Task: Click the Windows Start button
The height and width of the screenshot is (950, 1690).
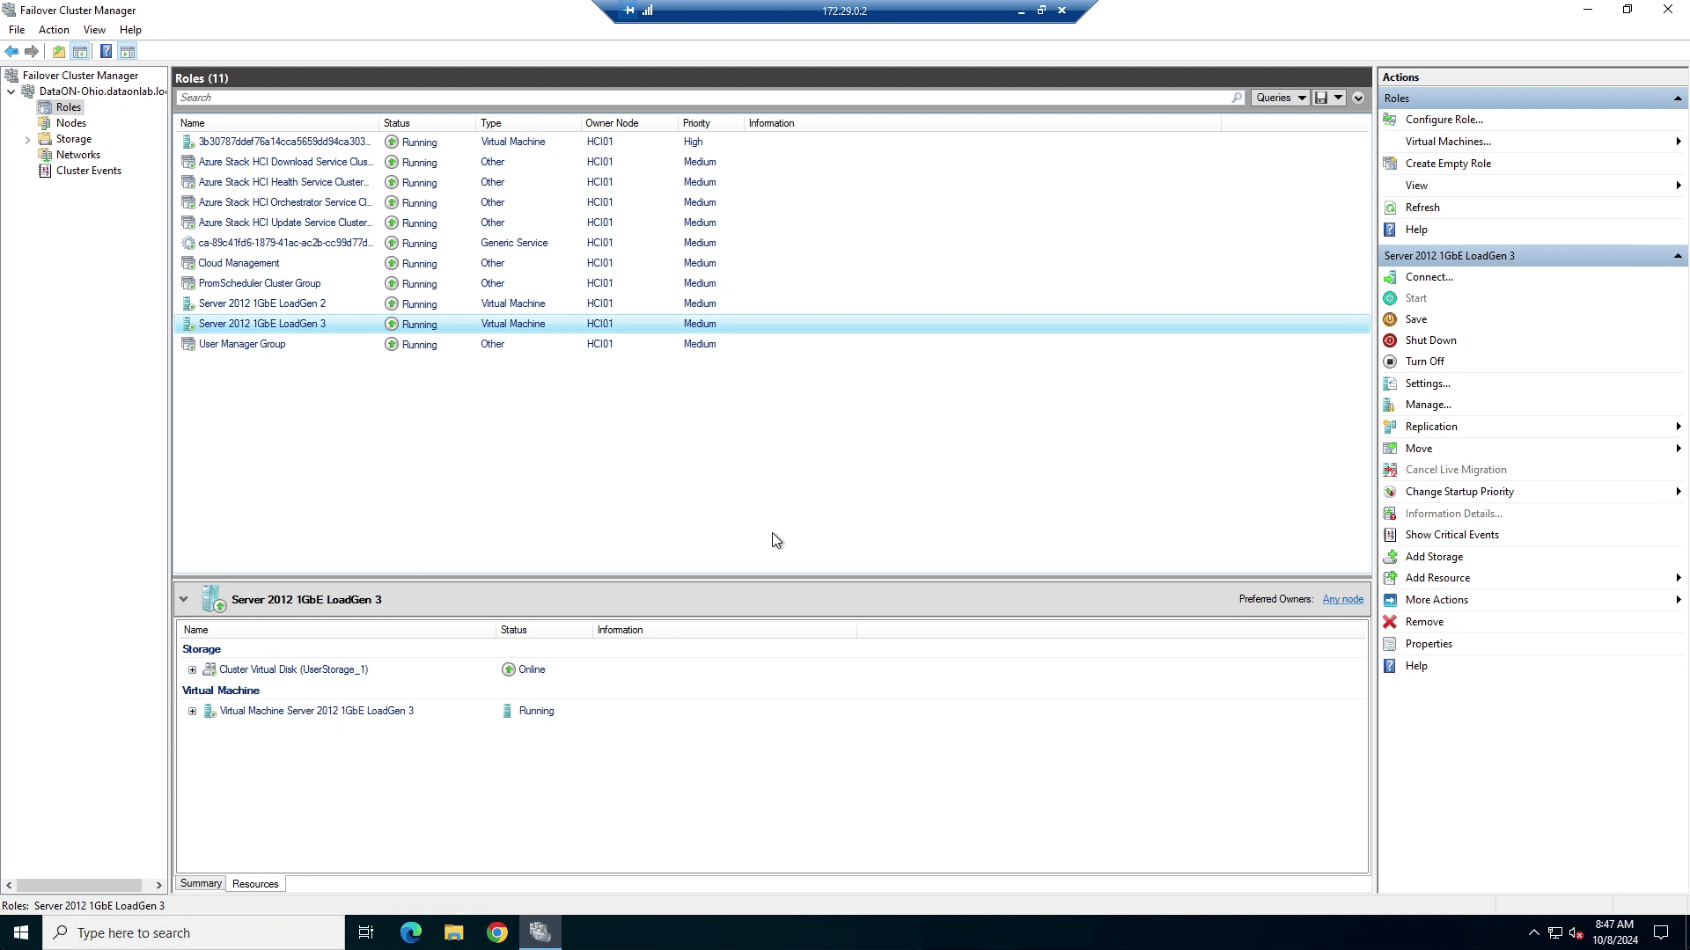Action: coord(21,932)
